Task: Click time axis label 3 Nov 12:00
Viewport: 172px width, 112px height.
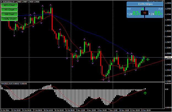Action: (81, 110)
